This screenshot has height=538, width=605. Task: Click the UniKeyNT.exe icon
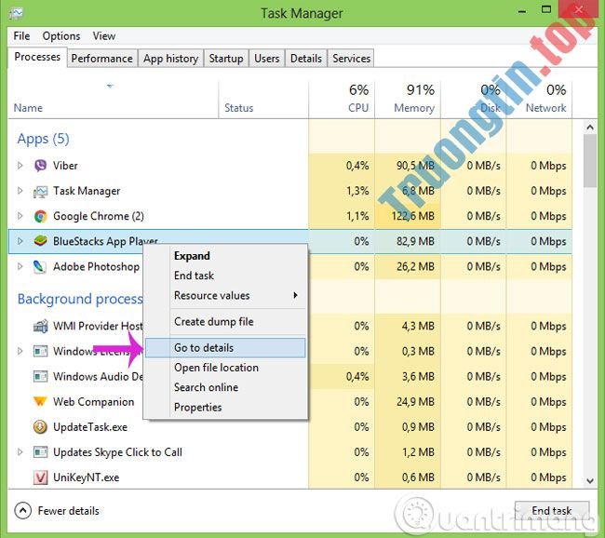click(40, 477)
